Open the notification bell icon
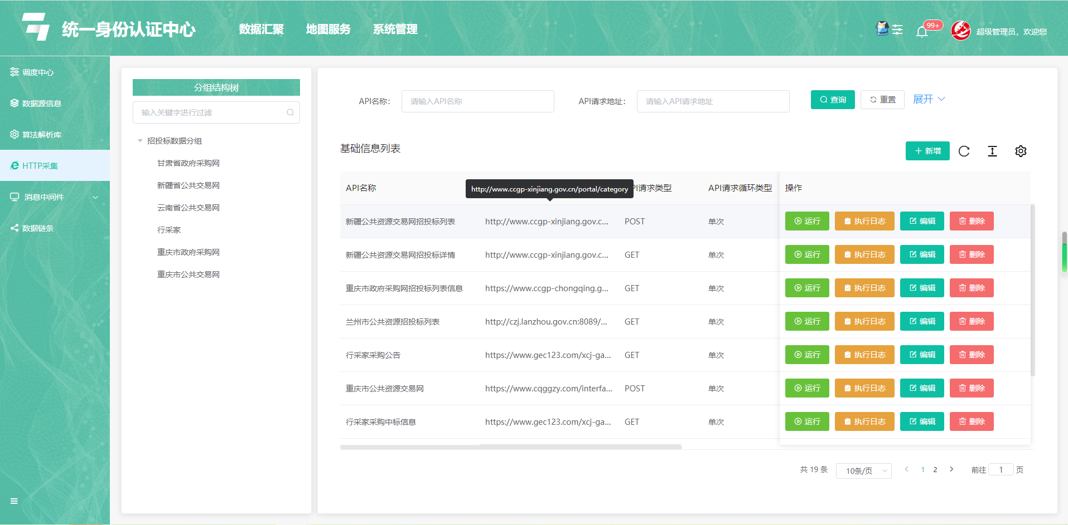1068x525 pixels. pos(922,32)
